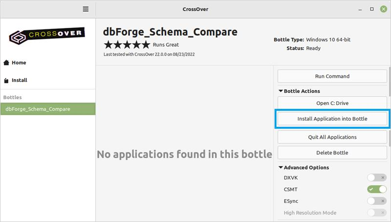Click the 'Windows 10 64-bit' bottle type value
The height and width of the screenshot is (222, 391).
pos(328,40)
